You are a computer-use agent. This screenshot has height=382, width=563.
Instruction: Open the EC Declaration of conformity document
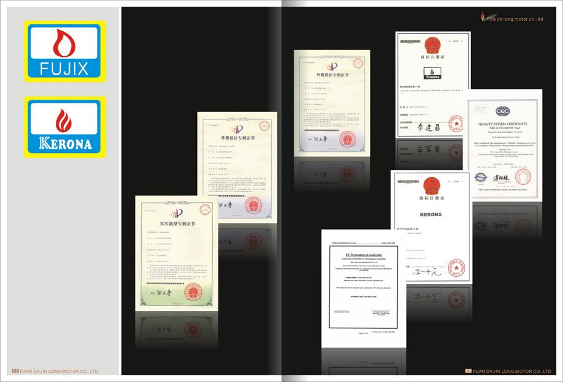[364, 288]
